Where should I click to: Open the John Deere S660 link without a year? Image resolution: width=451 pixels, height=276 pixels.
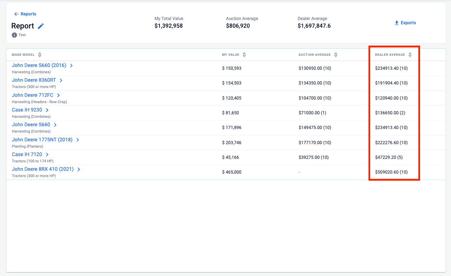(x=31, y=124)
